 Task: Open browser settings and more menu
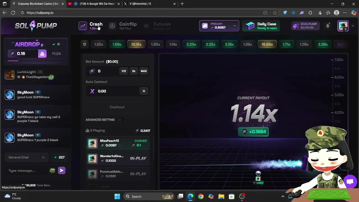pos(345,13)
